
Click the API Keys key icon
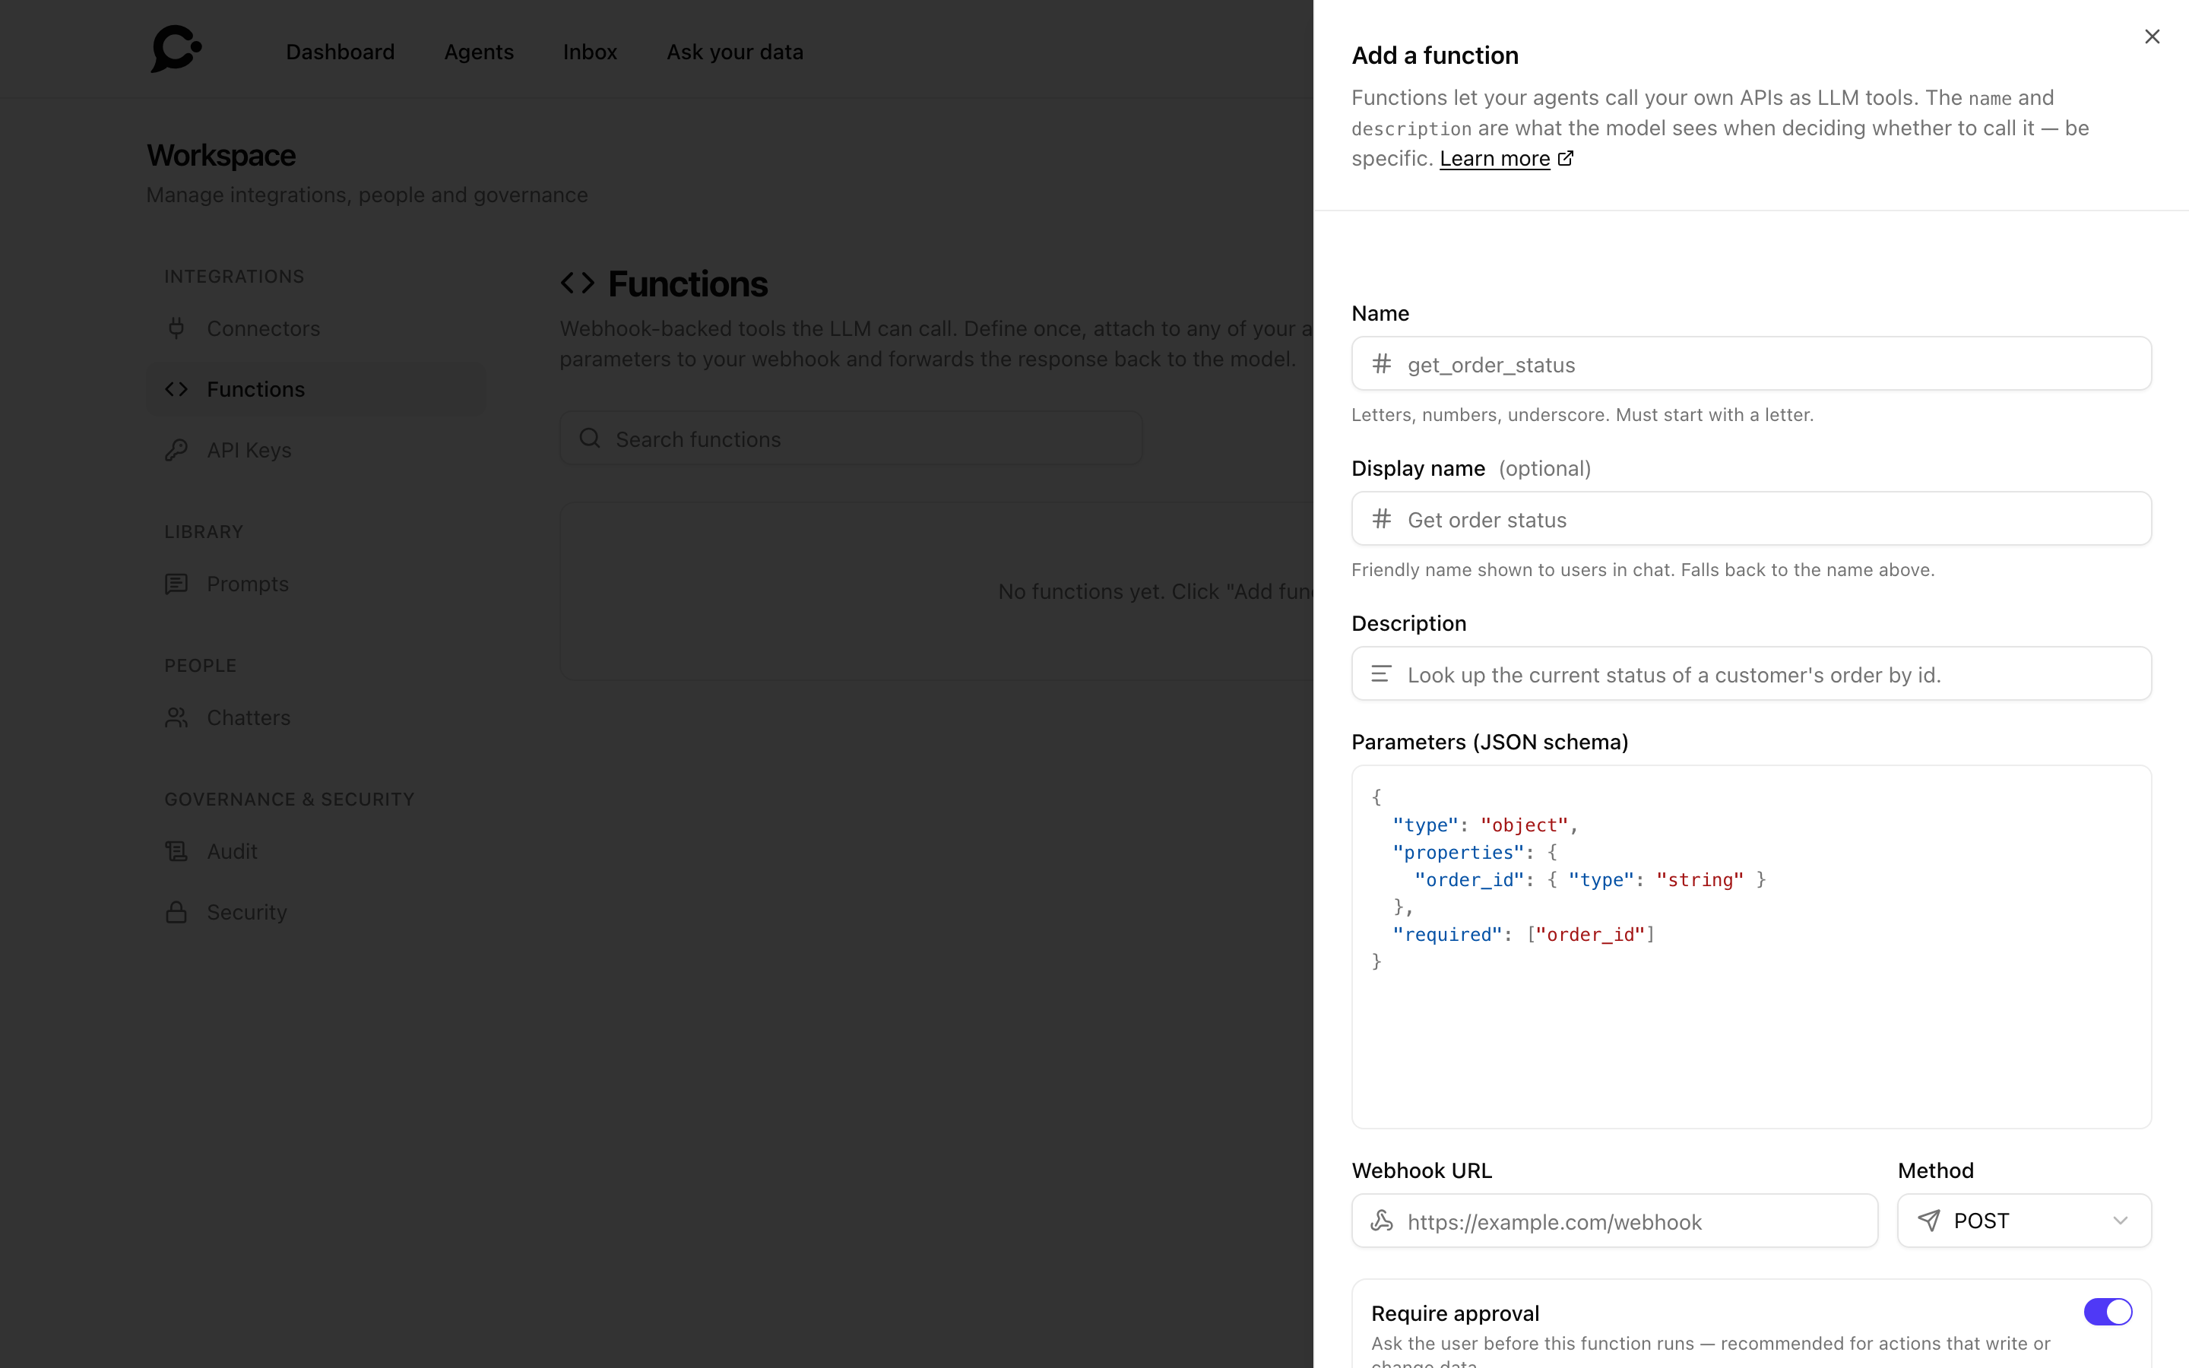tap(176, 450)
